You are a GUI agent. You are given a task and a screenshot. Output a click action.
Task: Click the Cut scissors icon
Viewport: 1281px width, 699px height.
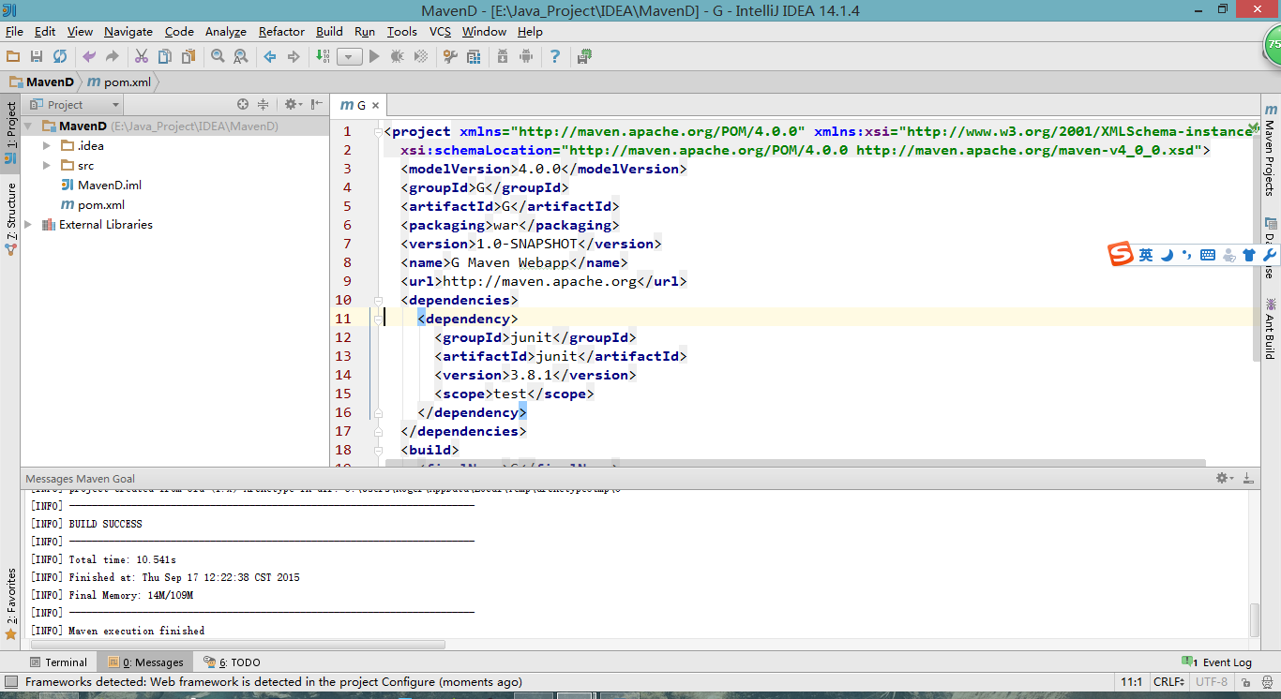tap(142, 56)
